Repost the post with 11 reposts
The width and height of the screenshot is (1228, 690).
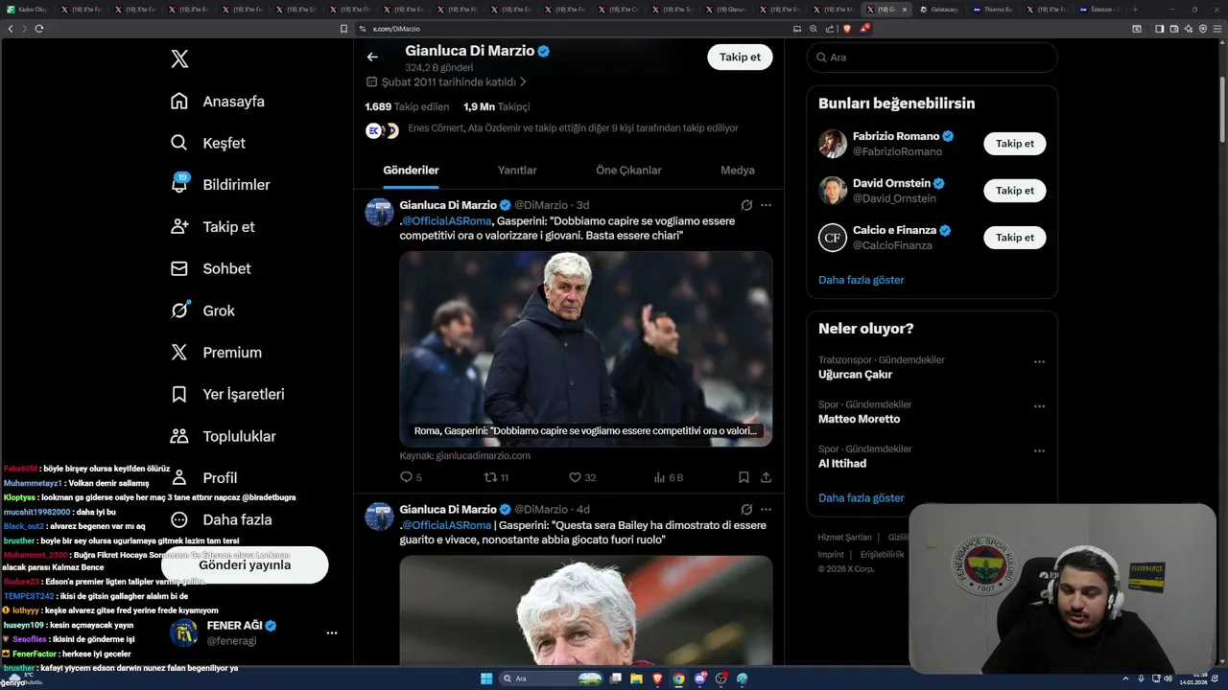tap(496, 477)
